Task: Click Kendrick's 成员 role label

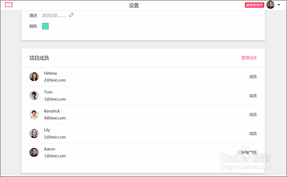Action: point(253,115)
